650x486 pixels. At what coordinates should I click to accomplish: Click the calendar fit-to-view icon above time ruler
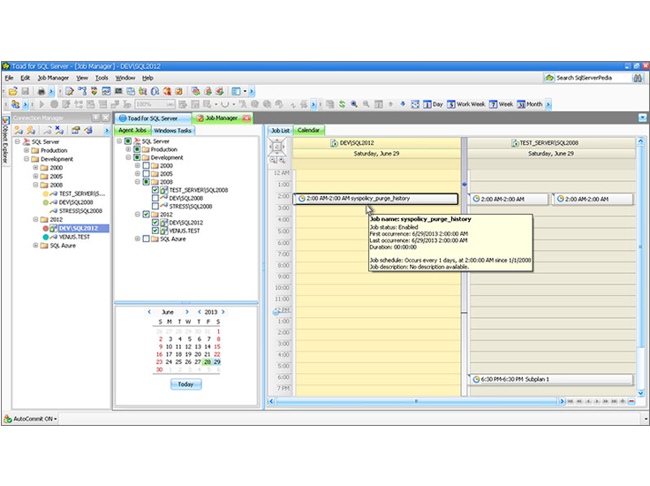(277, 147)
